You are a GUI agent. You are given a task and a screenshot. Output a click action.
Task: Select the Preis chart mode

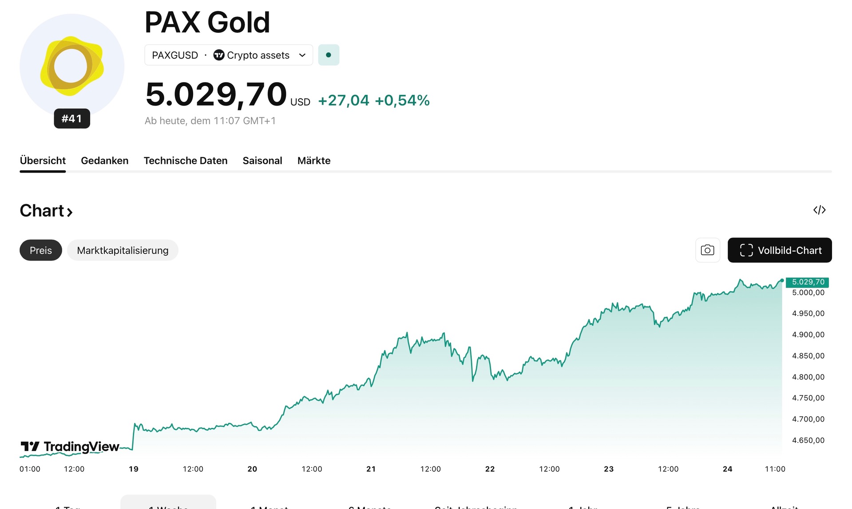41,250
